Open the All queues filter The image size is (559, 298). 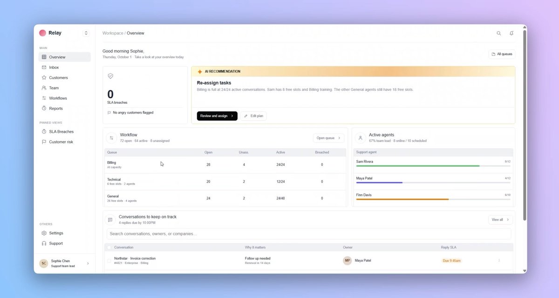pyautogui.click(x=502, y=54)
